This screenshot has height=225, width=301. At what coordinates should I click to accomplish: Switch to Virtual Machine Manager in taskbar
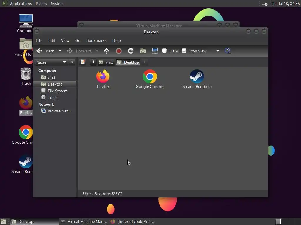84,221
